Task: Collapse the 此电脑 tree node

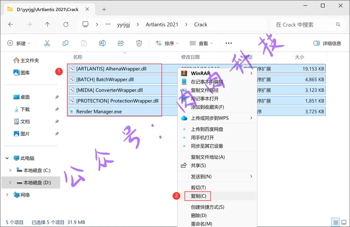Action: [x=7, y=158]
